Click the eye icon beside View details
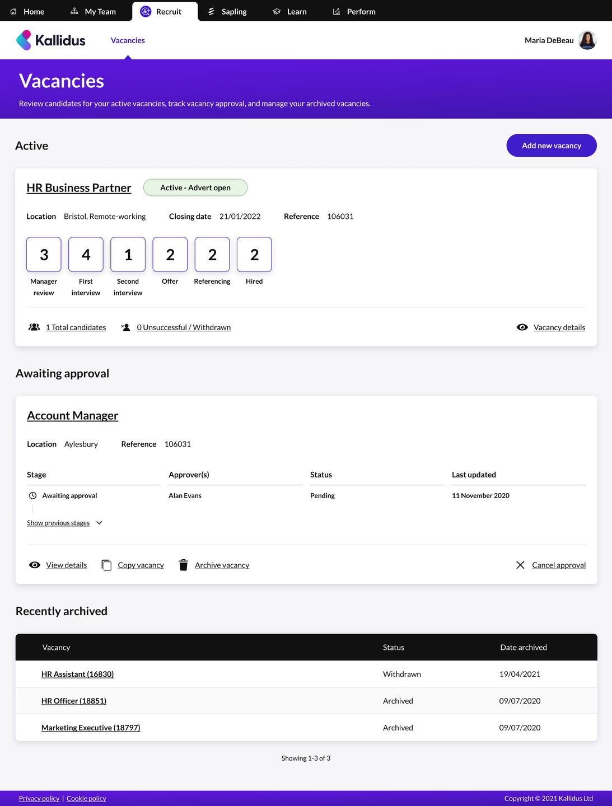Screen dimensions: 612x806 click(35, 565)
